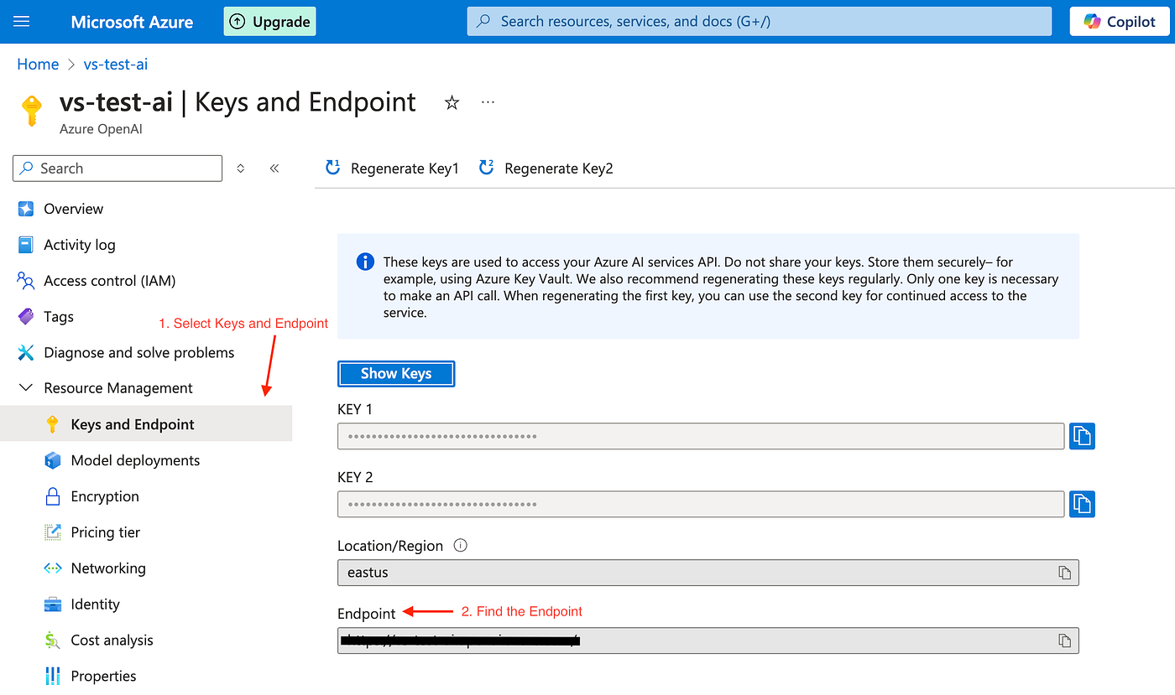
Task: Click the information icon in the notice banner
Action: pos(365,262)
